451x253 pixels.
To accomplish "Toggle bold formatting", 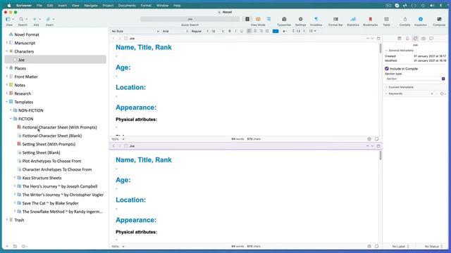I will tap(230, 31).
